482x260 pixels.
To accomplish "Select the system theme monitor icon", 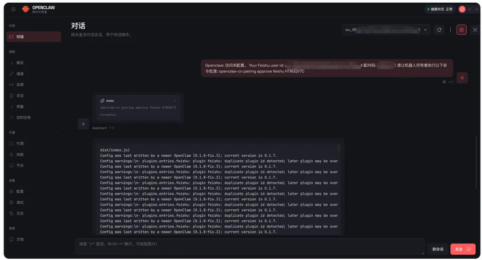I will pos(462,9).
